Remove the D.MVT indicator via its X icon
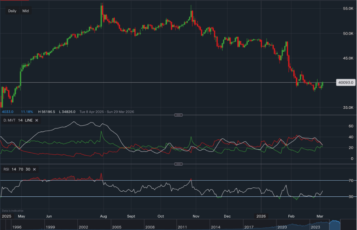This screenshot has width=357, height=230. 36,121
